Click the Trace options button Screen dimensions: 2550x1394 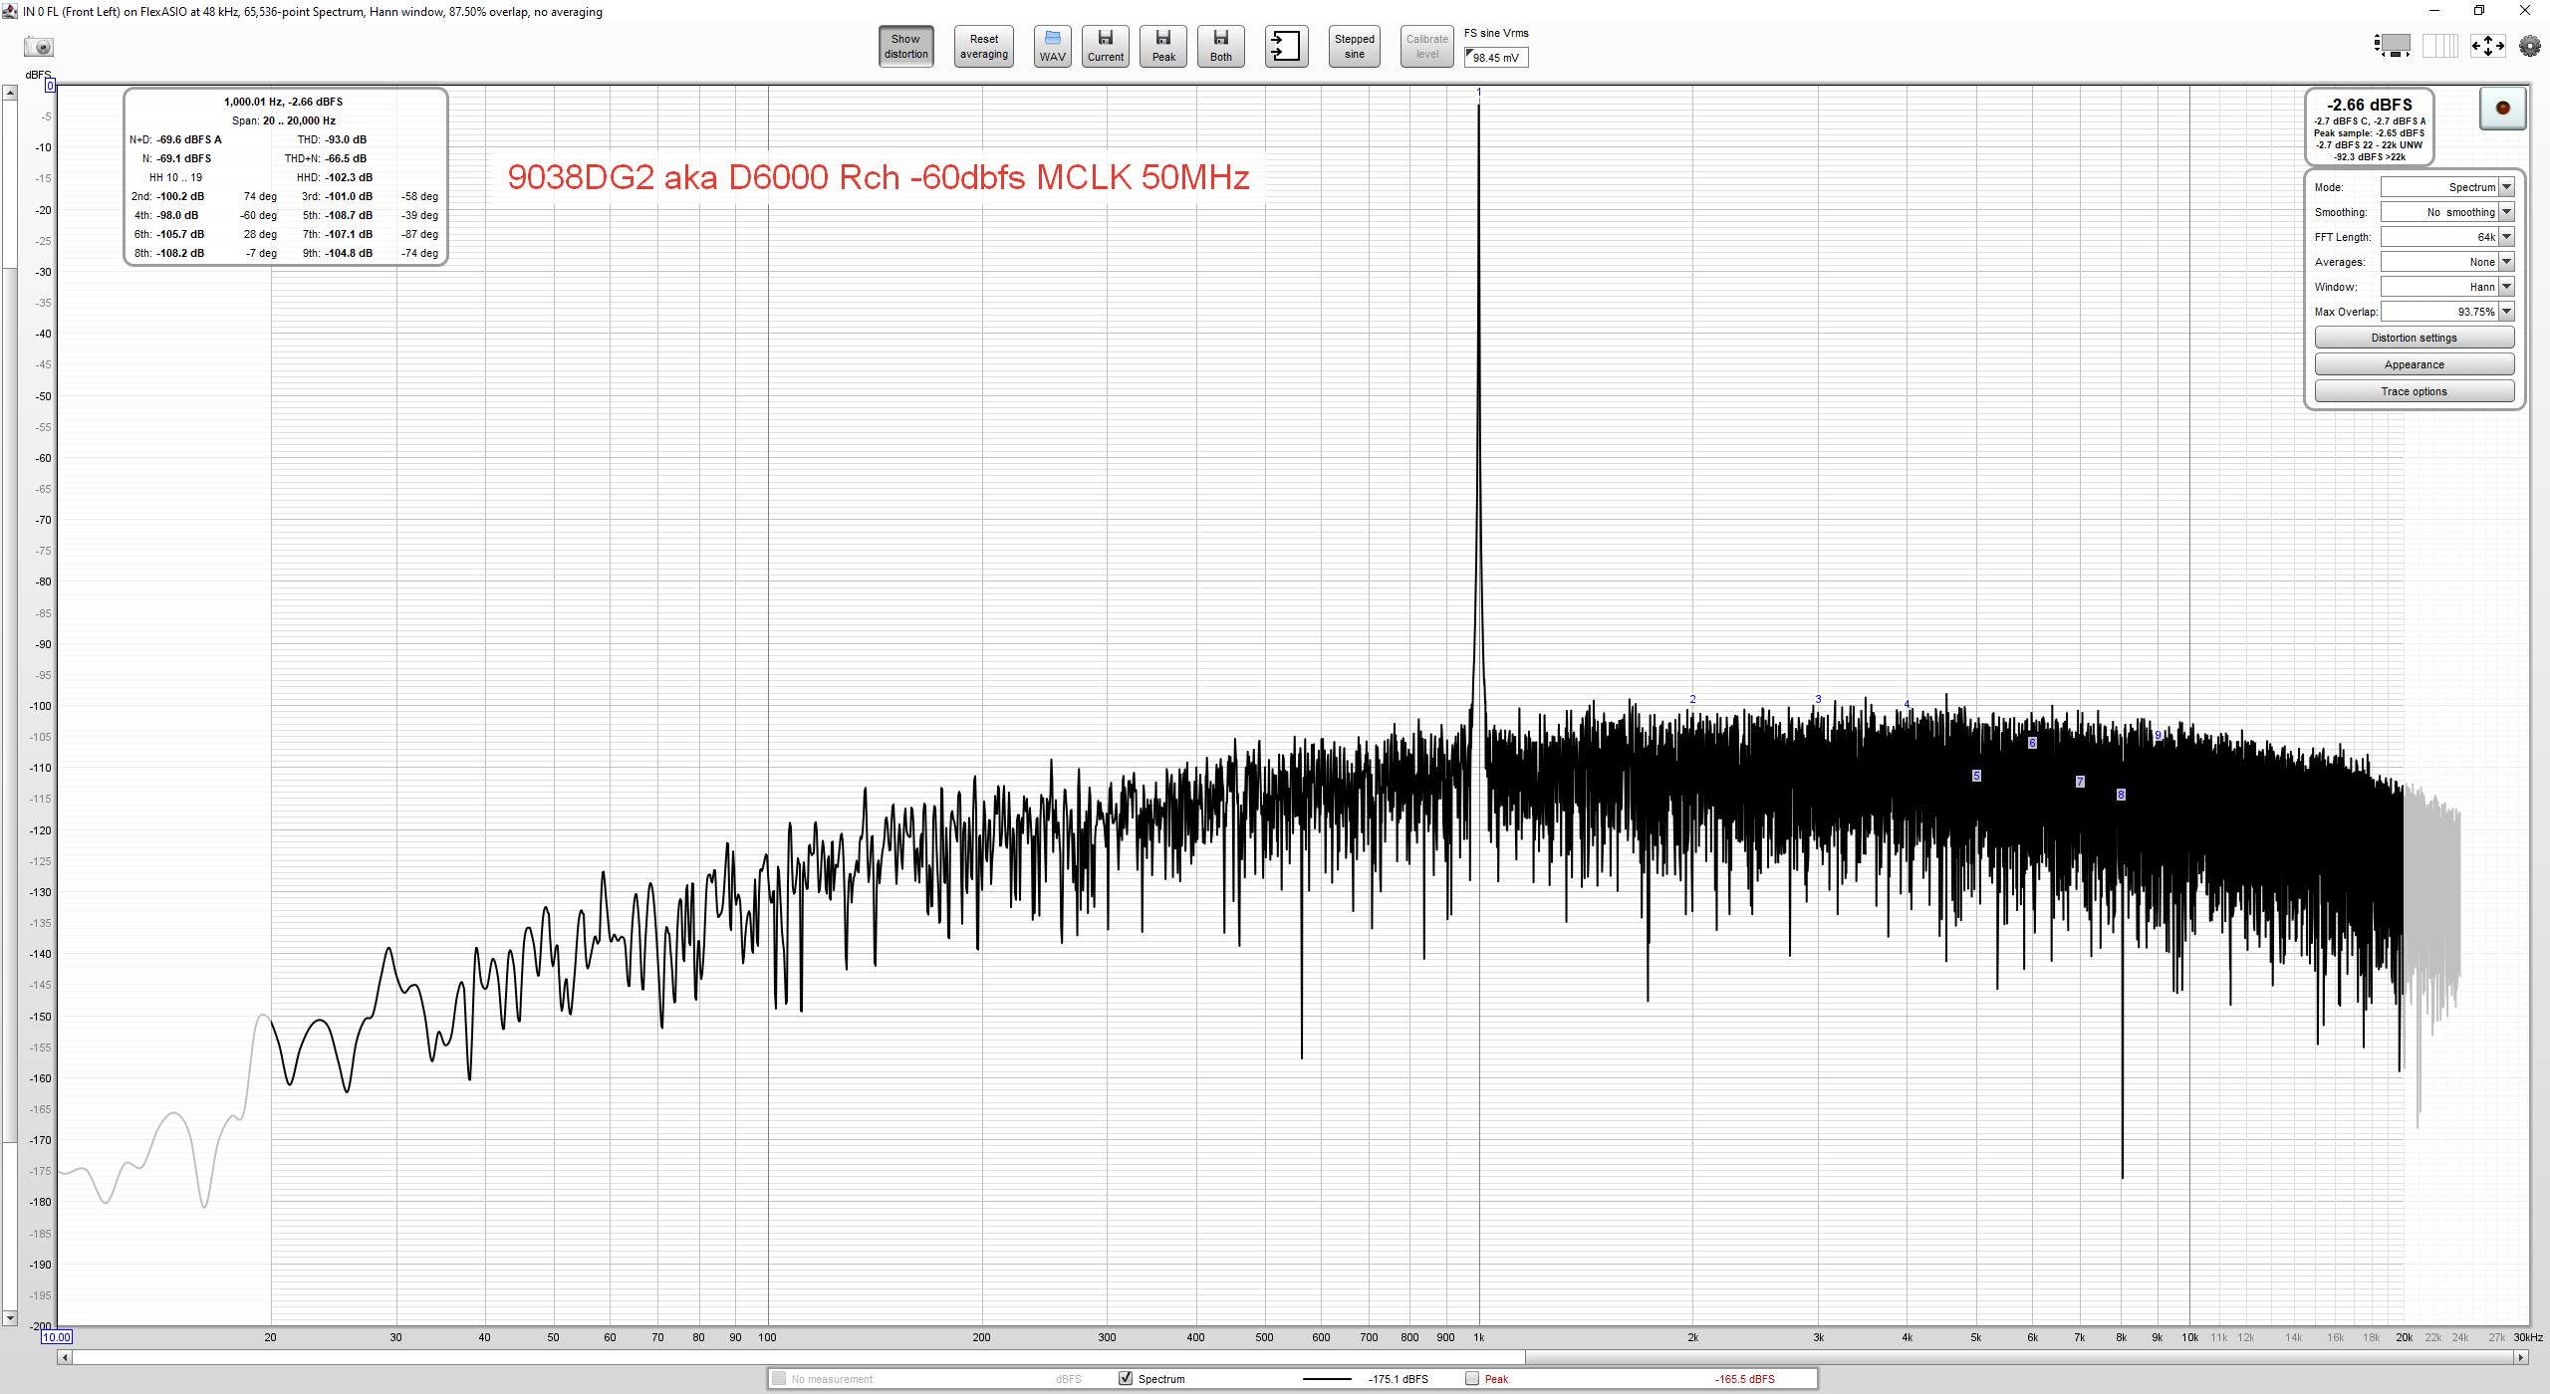(2414, 391)
